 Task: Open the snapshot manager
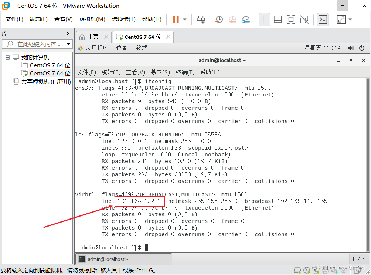[246, 20]
